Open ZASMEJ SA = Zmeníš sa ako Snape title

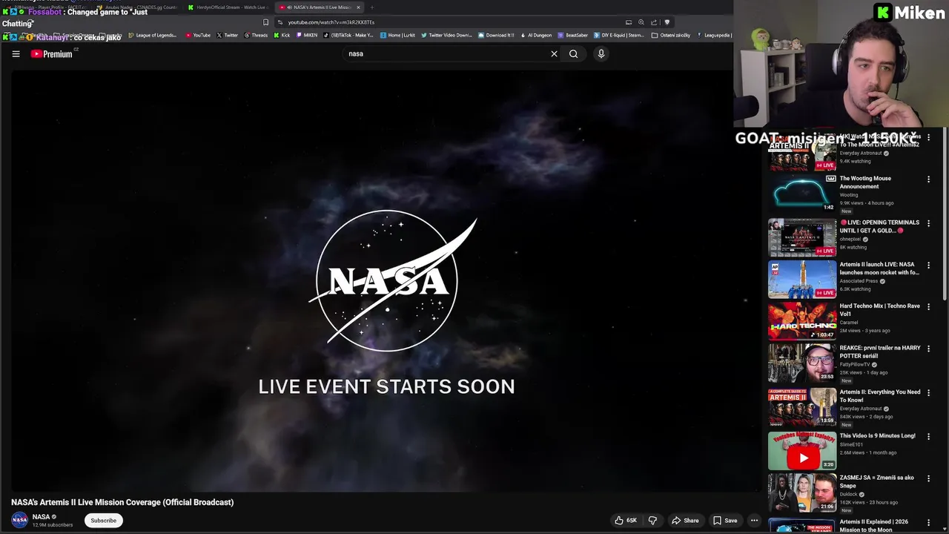877,482
